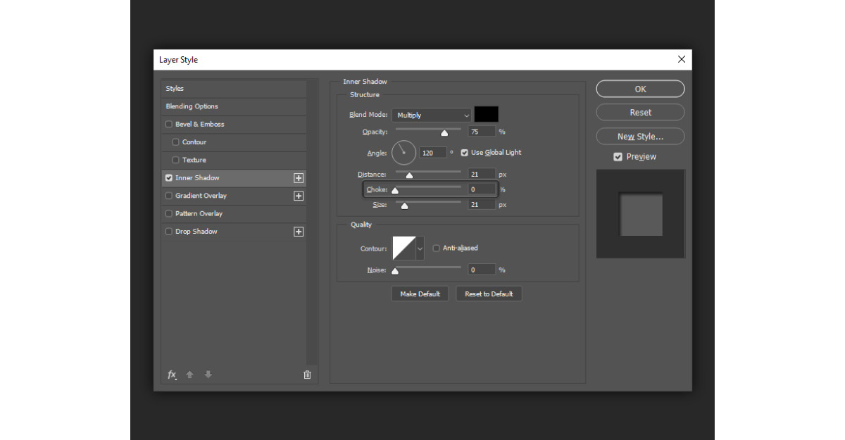Click the Opacity slider handle
845x440 pixels.
[x=444, y=132]
